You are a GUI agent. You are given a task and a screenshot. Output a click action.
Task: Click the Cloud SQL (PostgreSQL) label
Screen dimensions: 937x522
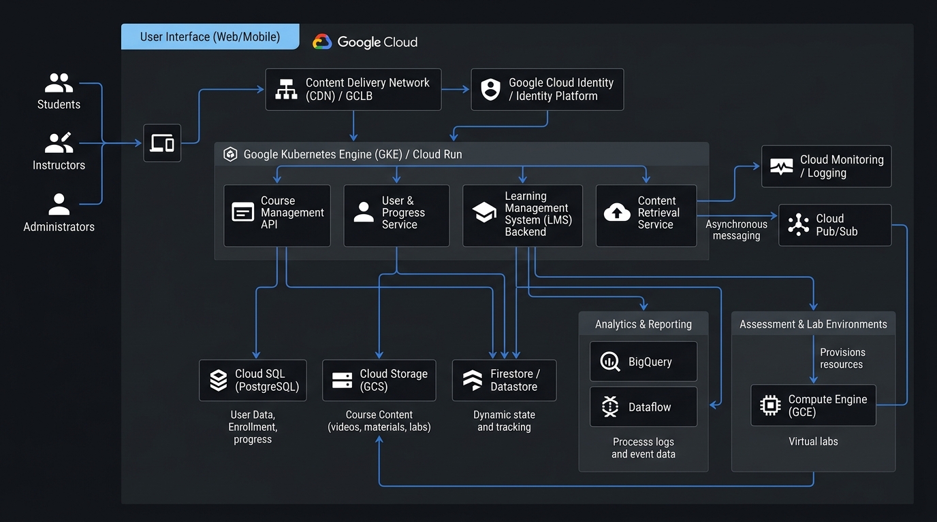tap(267, 380)
